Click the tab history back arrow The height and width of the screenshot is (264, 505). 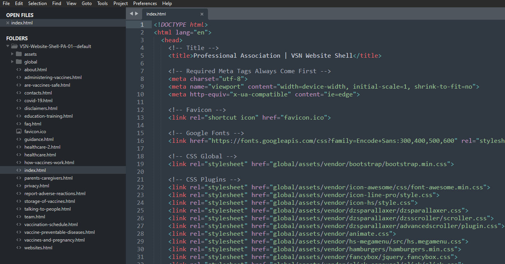(x=131, y=14)
